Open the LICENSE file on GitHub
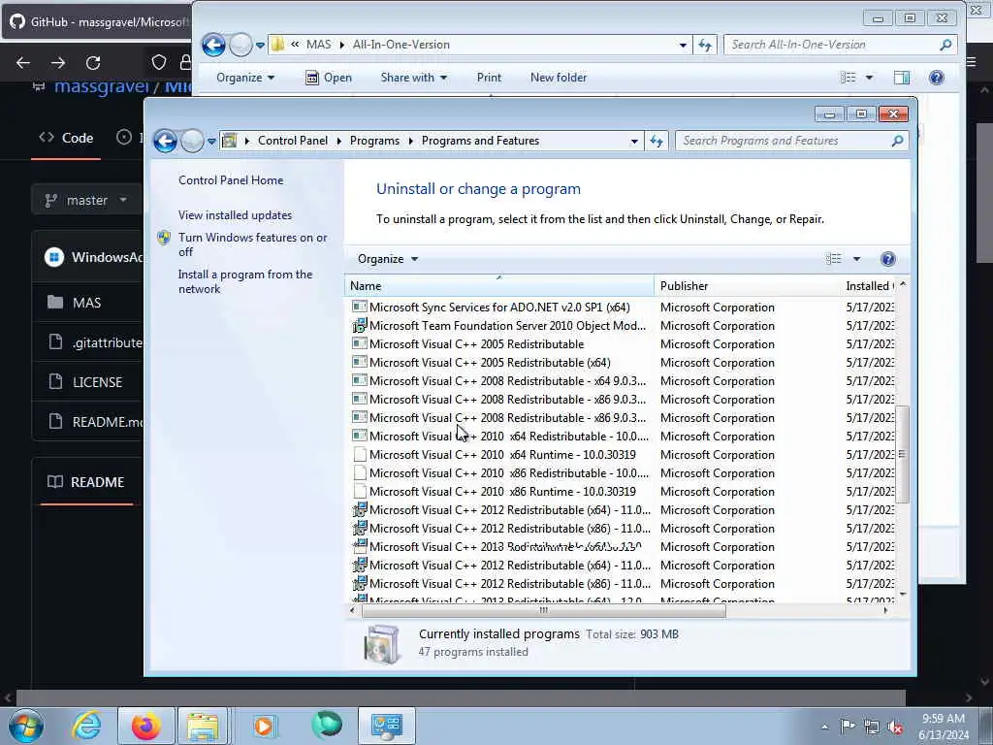Viewport: 993px width, 745px height. tap(97, 382)
